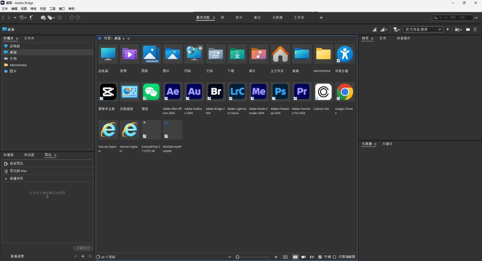Viewport: 482px width, 261px height.
Task: Select the Adobe Premiere Pro 2026 shortcut
Action: pyautogui.click(x=302, y=92)
